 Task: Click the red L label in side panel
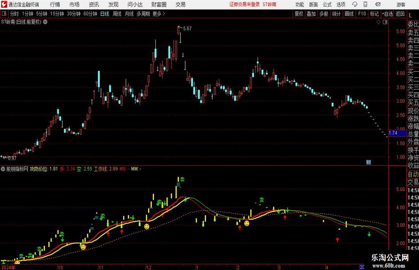(x=411, y=15)
